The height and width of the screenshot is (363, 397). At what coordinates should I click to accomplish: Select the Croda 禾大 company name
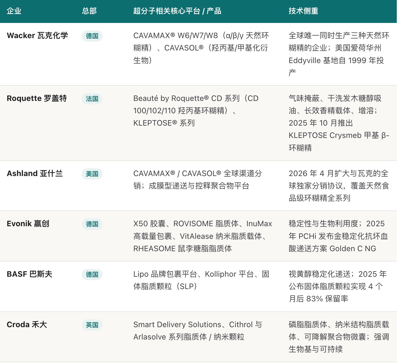click(27, 325)
